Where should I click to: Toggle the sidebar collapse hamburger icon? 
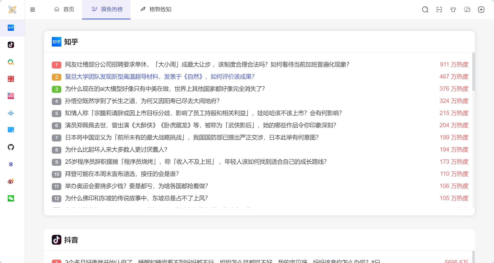click(33, 10)
